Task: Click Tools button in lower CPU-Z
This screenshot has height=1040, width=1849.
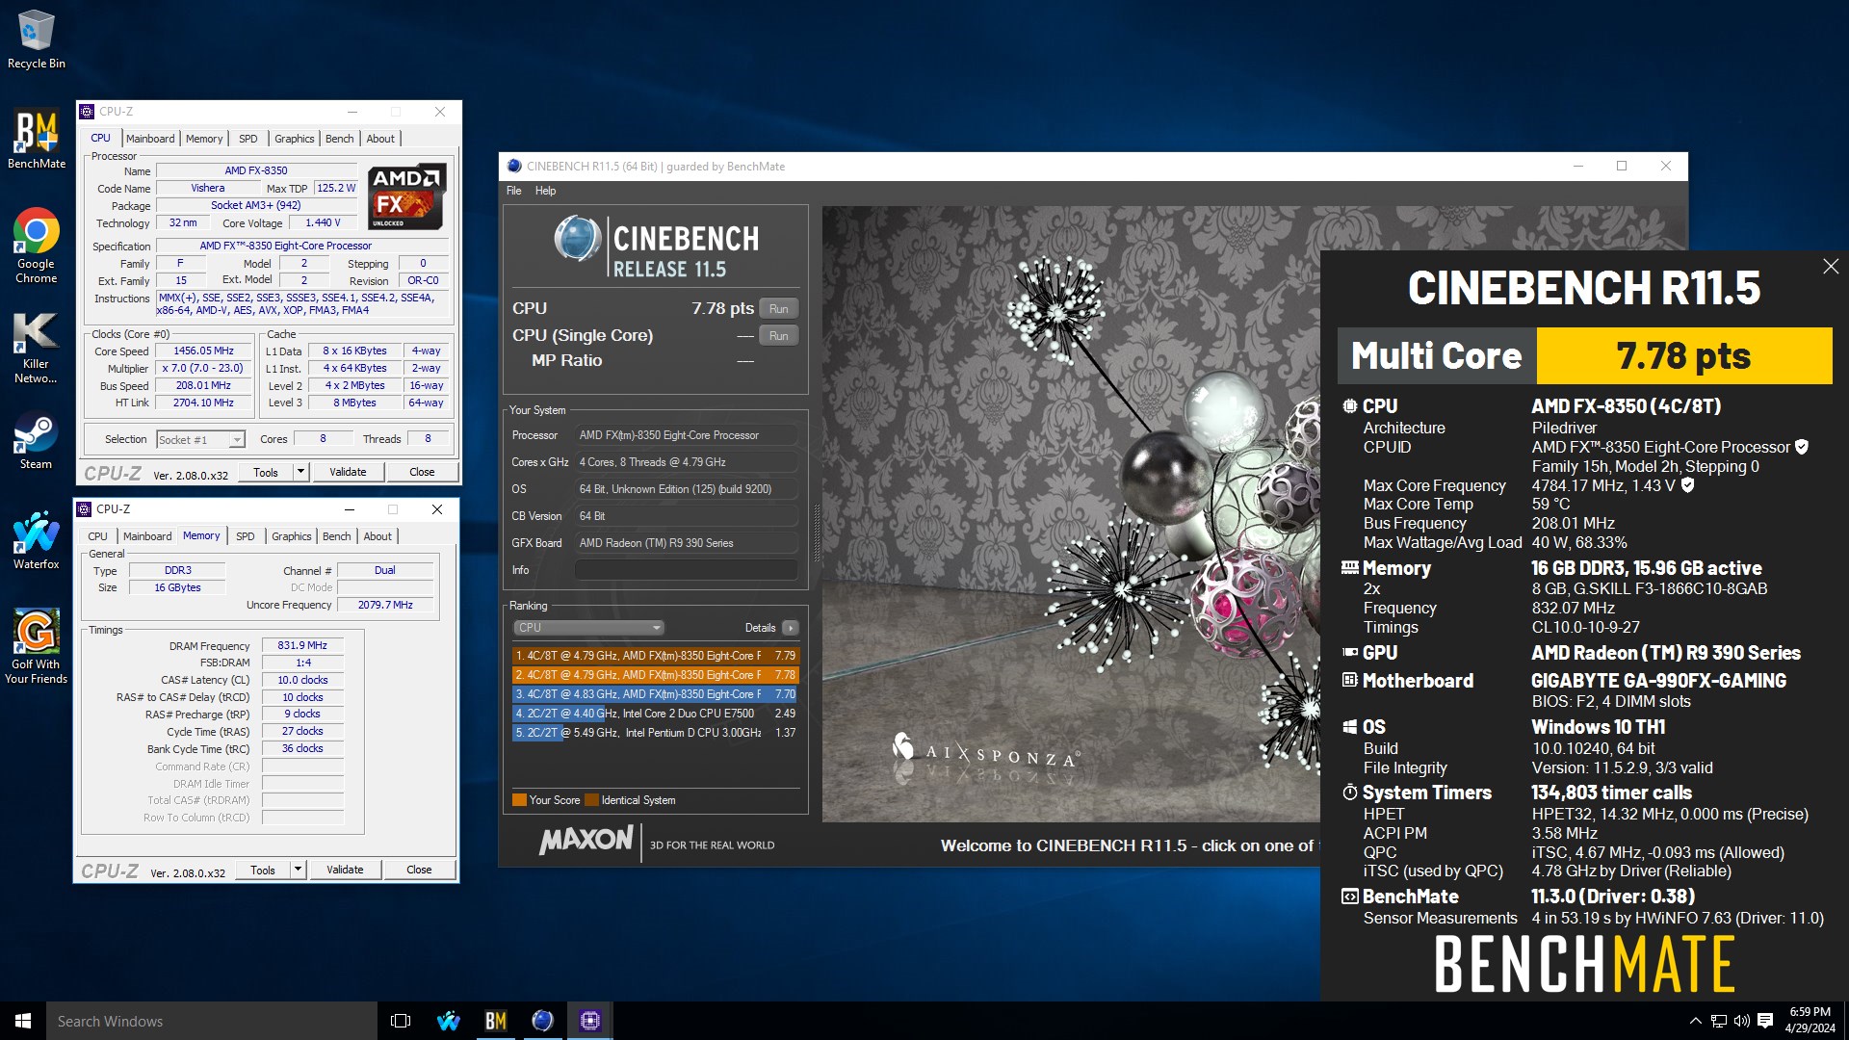Action: 263,870
